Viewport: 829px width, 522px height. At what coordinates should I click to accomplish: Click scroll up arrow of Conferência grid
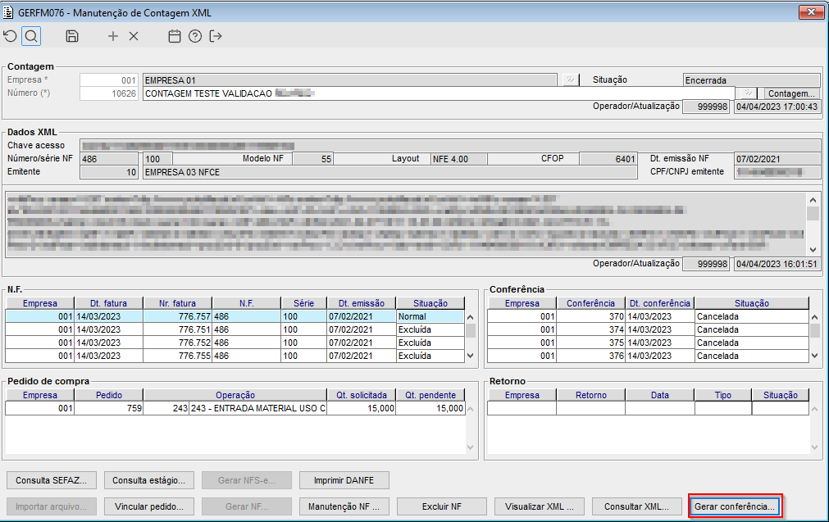(x=815, y=317)
